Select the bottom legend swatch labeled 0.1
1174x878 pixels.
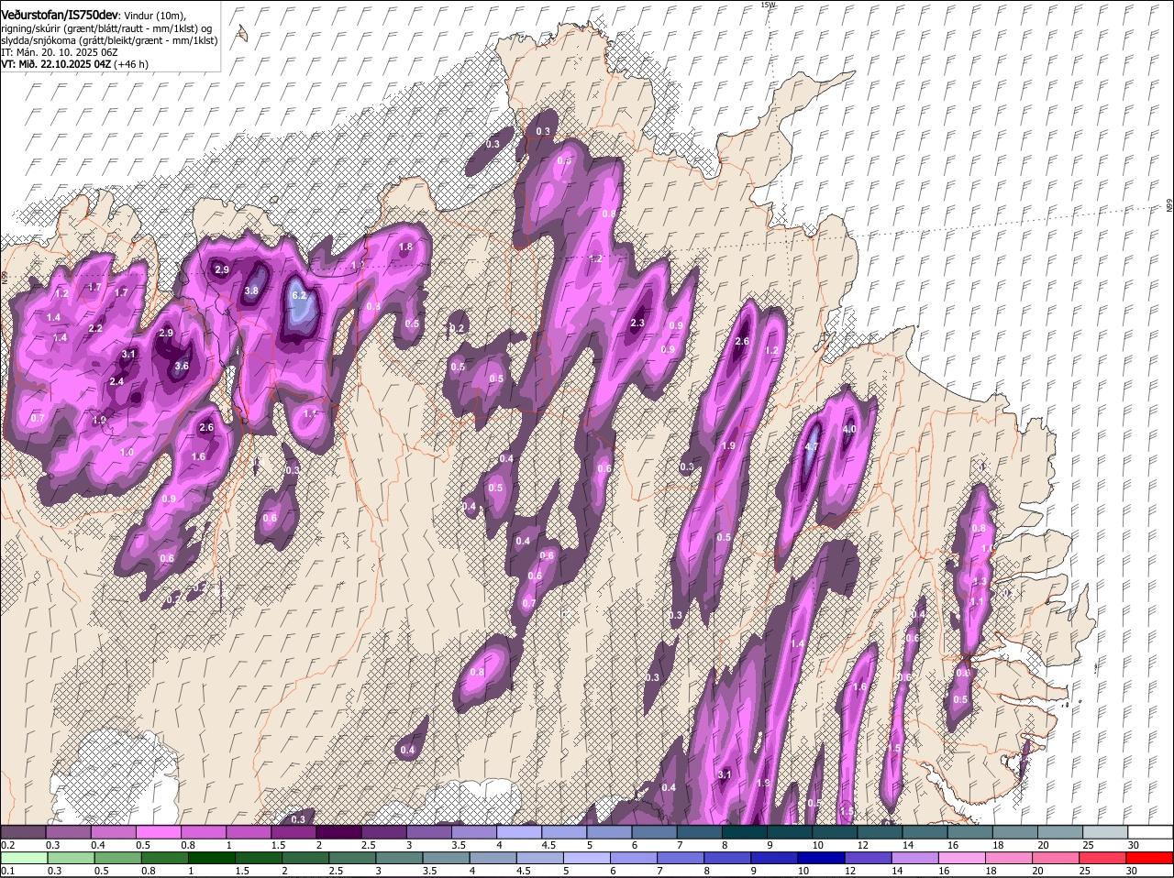23,858
